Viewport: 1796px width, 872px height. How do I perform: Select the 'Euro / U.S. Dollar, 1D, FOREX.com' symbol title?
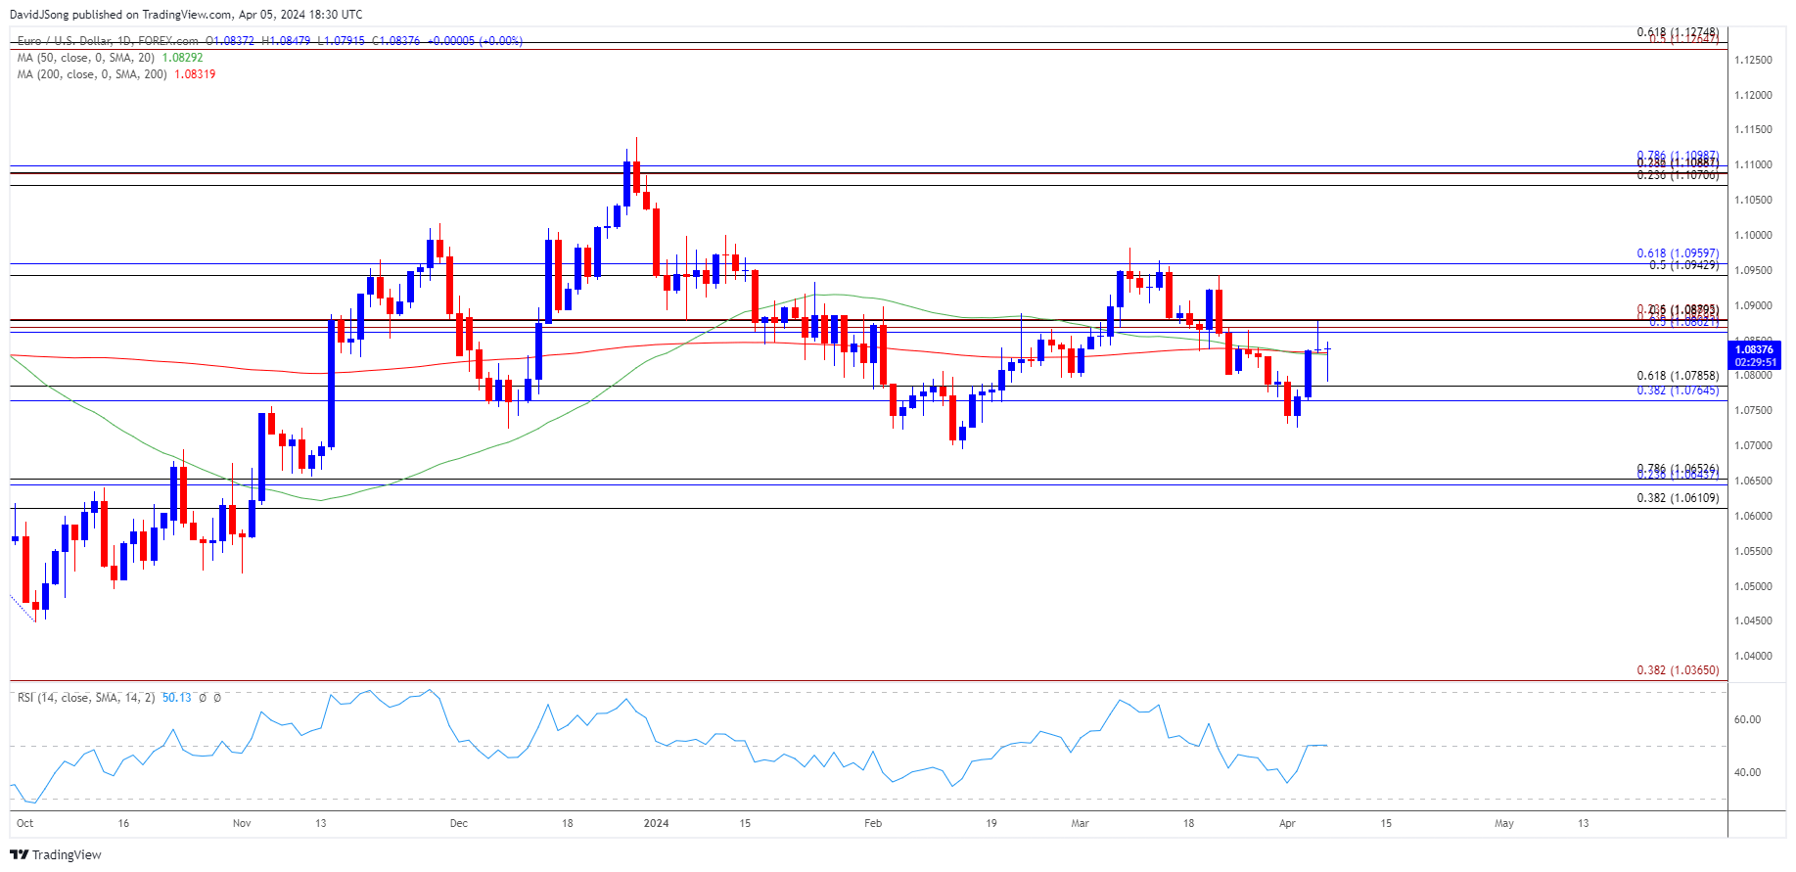[108, 41]
